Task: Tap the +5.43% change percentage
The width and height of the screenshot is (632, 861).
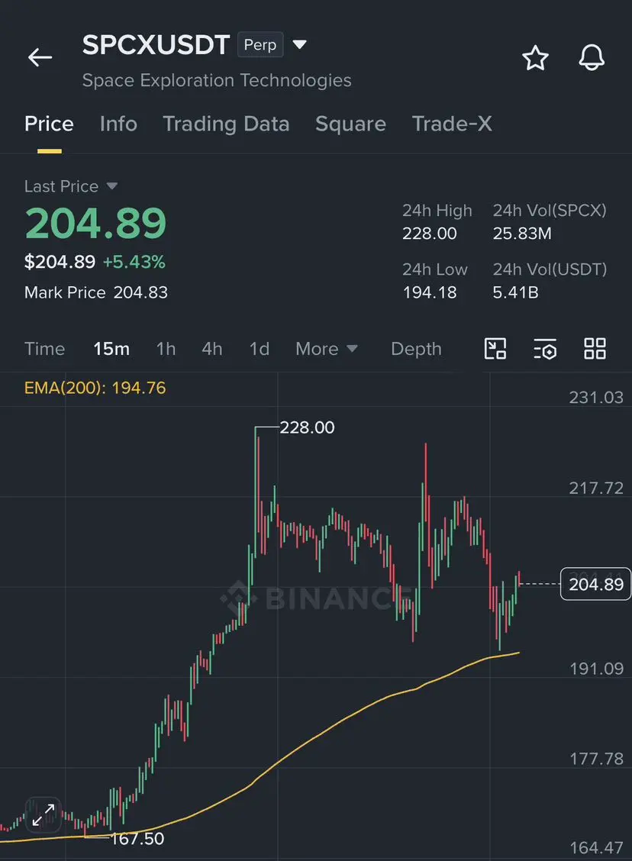Action: [134, 261]
